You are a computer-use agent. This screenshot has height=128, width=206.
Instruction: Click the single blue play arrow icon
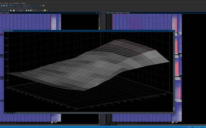pos(1,10)
